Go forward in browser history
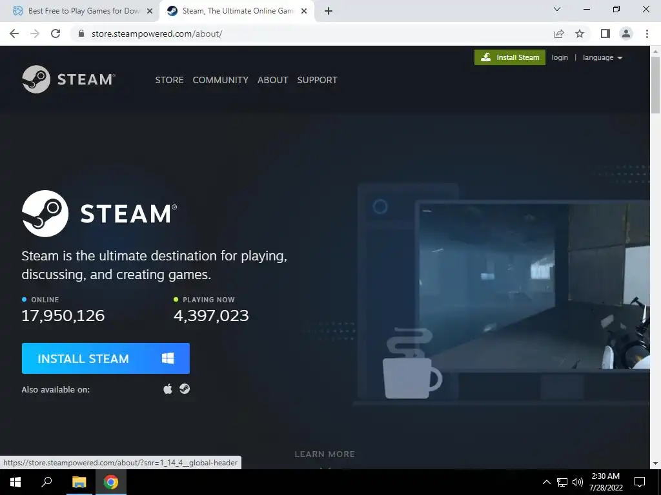The width and height of the screenshot is (661, 495). (35, 34)
